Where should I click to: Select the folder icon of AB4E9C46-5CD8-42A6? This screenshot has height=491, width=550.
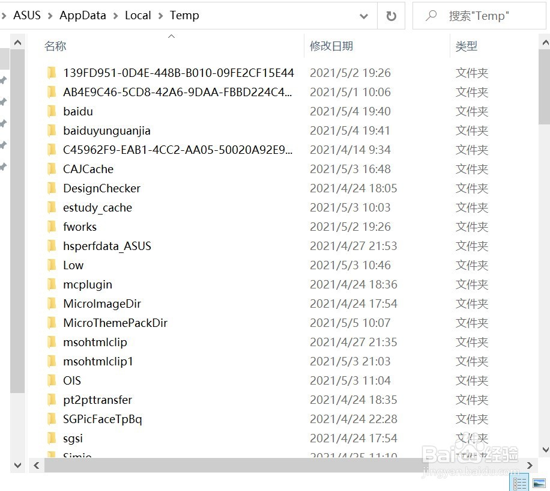[x=52, y=92]
